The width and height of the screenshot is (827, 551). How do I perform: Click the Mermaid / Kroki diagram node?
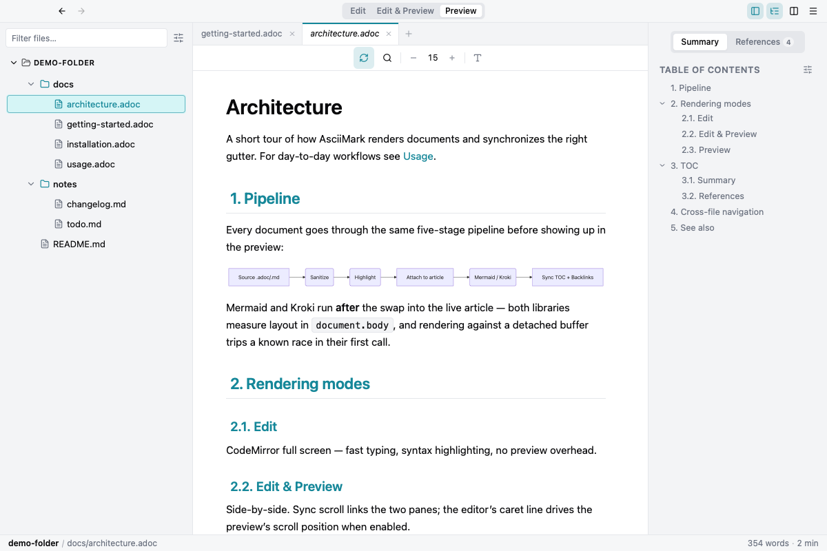pos(493,278)
